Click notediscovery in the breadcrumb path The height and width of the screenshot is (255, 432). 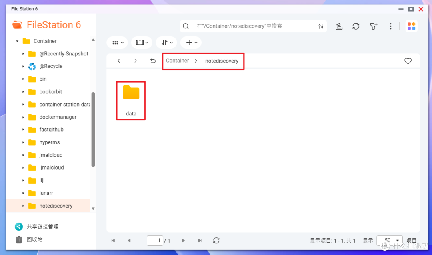click(222, 61)
